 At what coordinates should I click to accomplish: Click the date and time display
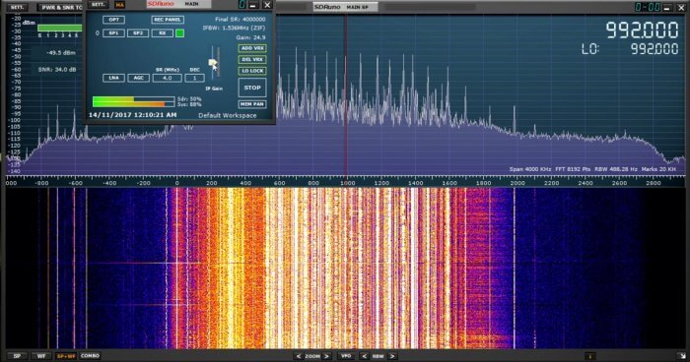132,115
